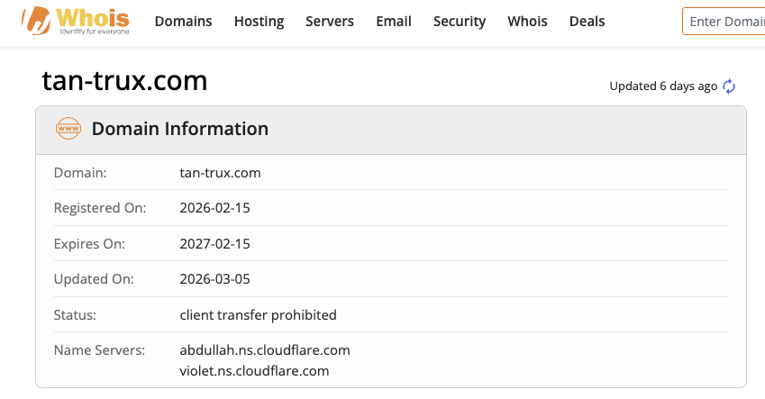This screenshot has width=765, height=399.
Task: Click the Whois navigation link
Action: 527,21
